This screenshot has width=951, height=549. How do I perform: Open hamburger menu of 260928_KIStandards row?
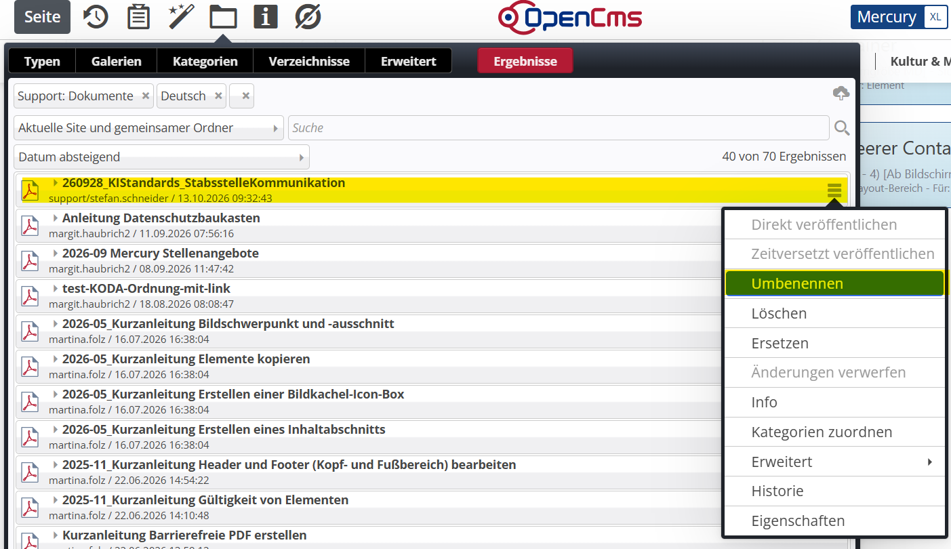click(834, 190)
